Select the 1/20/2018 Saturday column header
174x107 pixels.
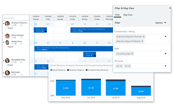tap(60, 18)
